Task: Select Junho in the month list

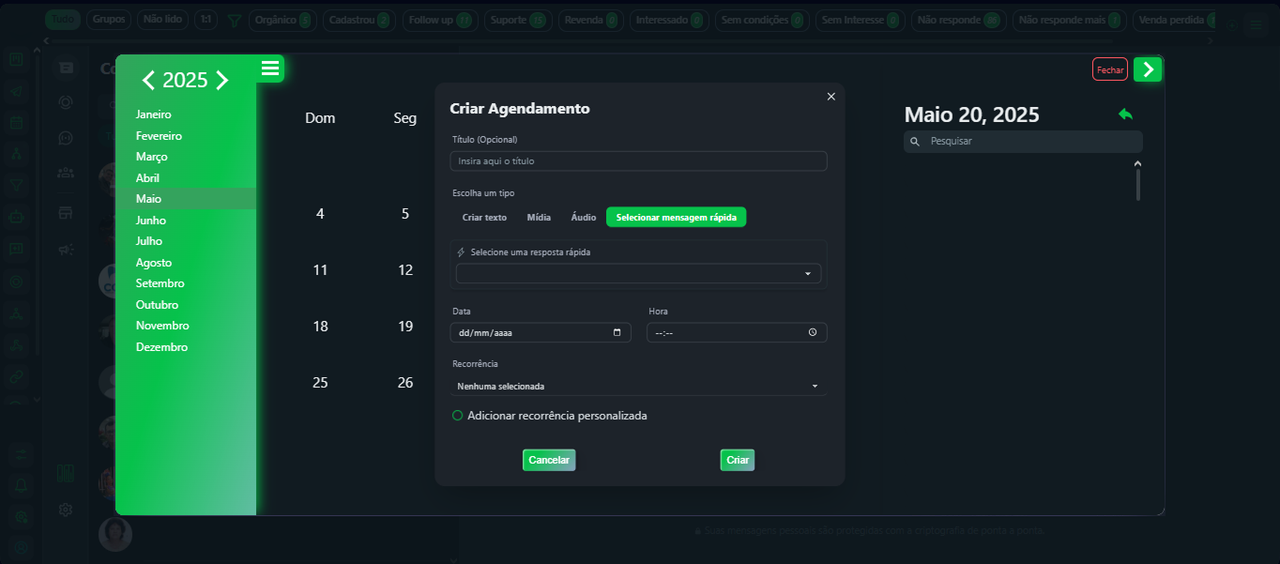Action: click(151, 221)
